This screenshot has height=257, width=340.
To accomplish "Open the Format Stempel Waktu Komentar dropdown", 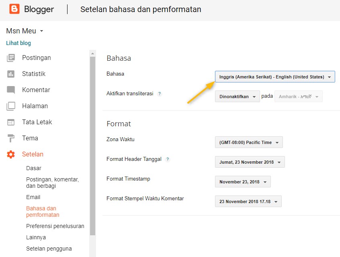I will point(248,201).
